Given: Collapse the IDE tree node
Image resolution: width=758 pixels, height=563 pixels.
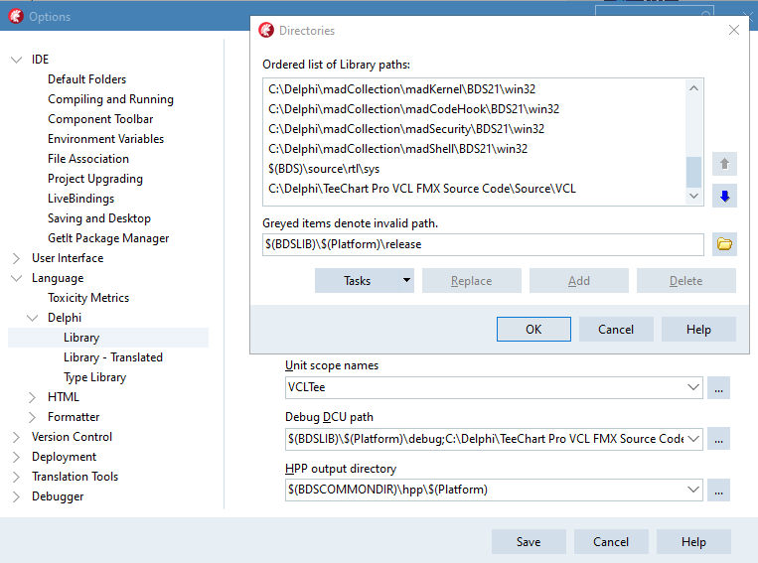Looking at the screenshot, I should (17, 60).
